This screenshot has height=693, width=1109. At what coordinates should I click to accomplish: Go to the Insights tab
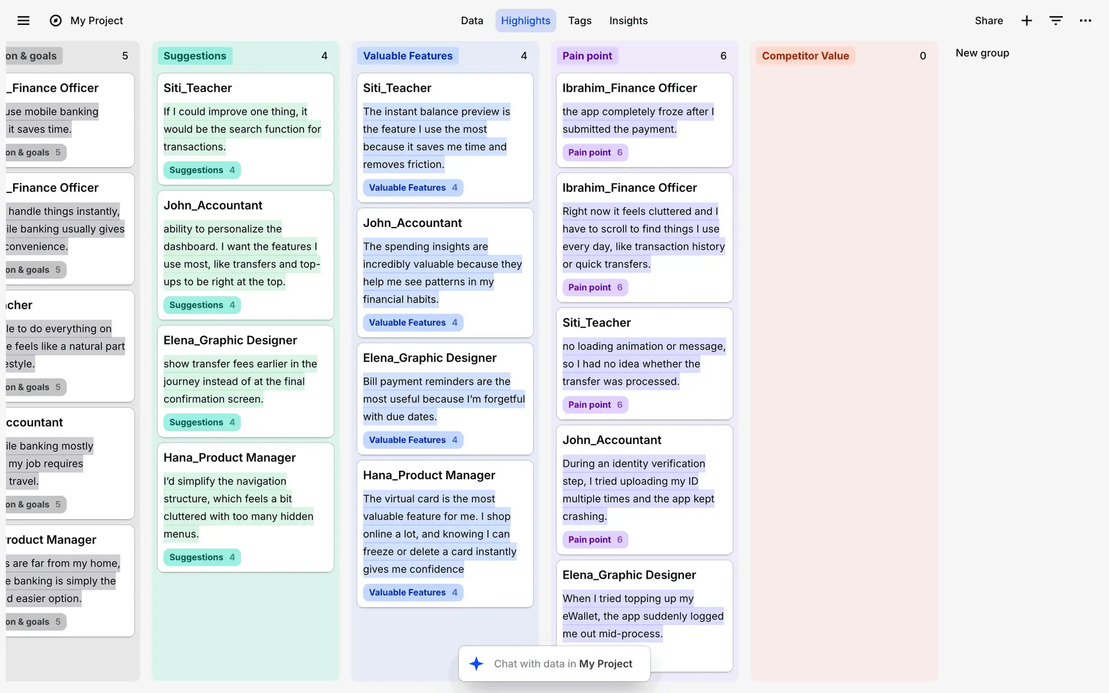click(628, 21)
